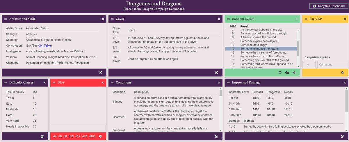Edit the Conditions widget
The image size is (349, 142).
click(x=217, y=136)
